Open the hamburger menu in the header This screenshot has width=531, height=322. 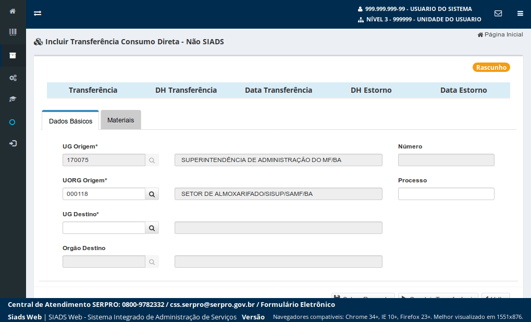tap(520, 14)
